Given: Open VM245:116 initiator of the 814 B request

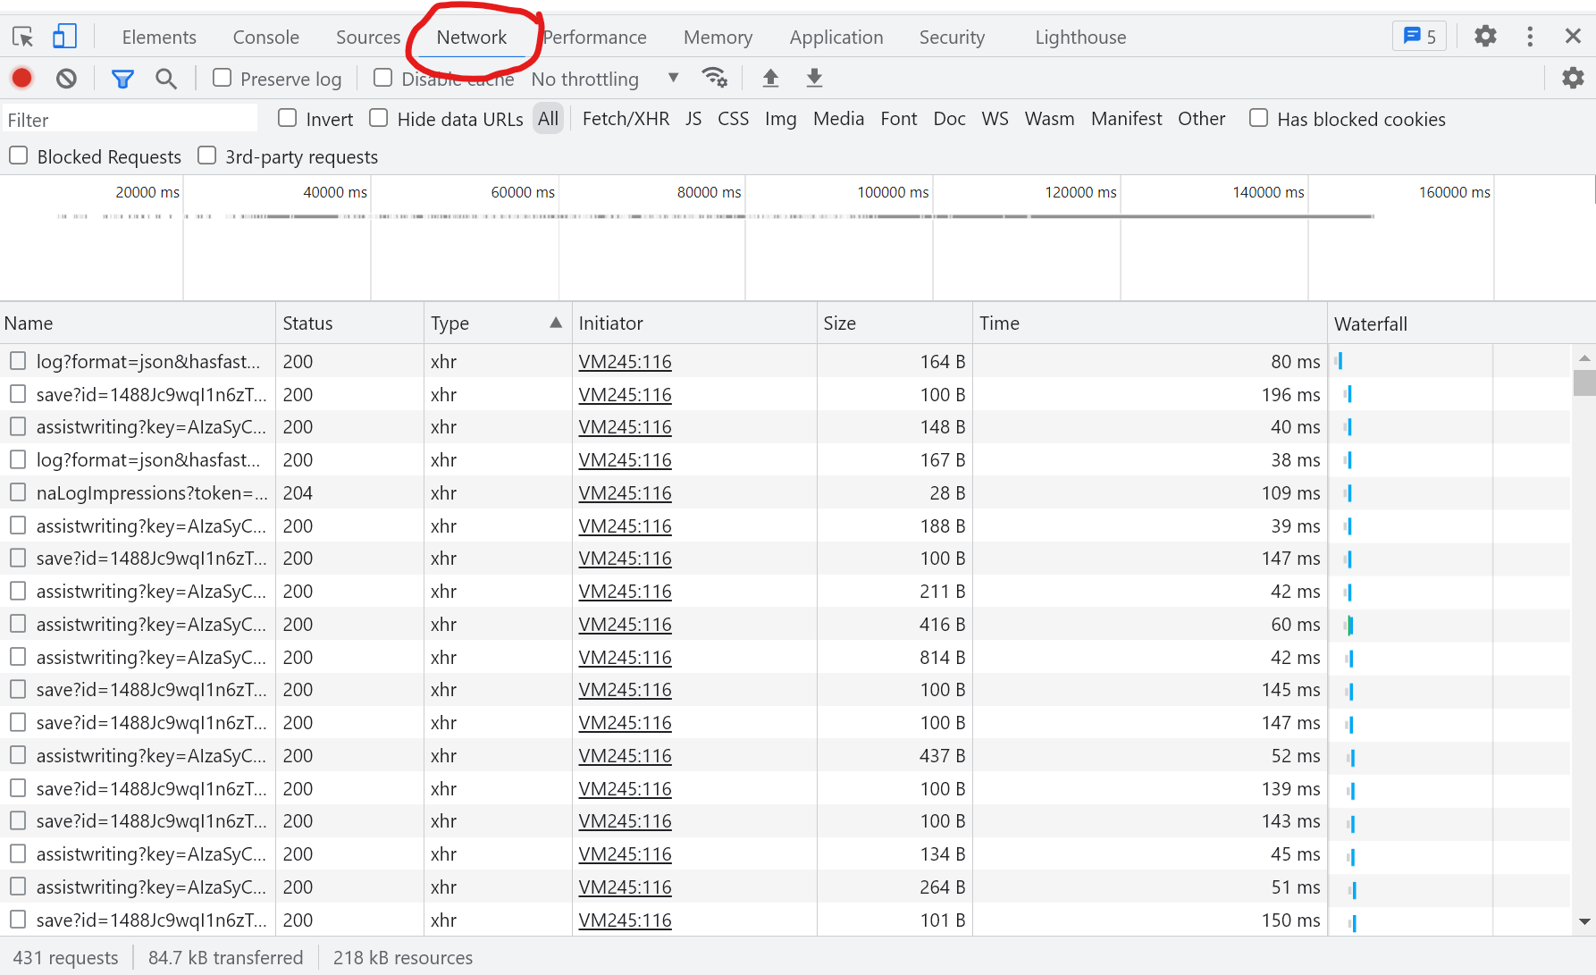Looking at the screenshot, I should pos(625,657).
